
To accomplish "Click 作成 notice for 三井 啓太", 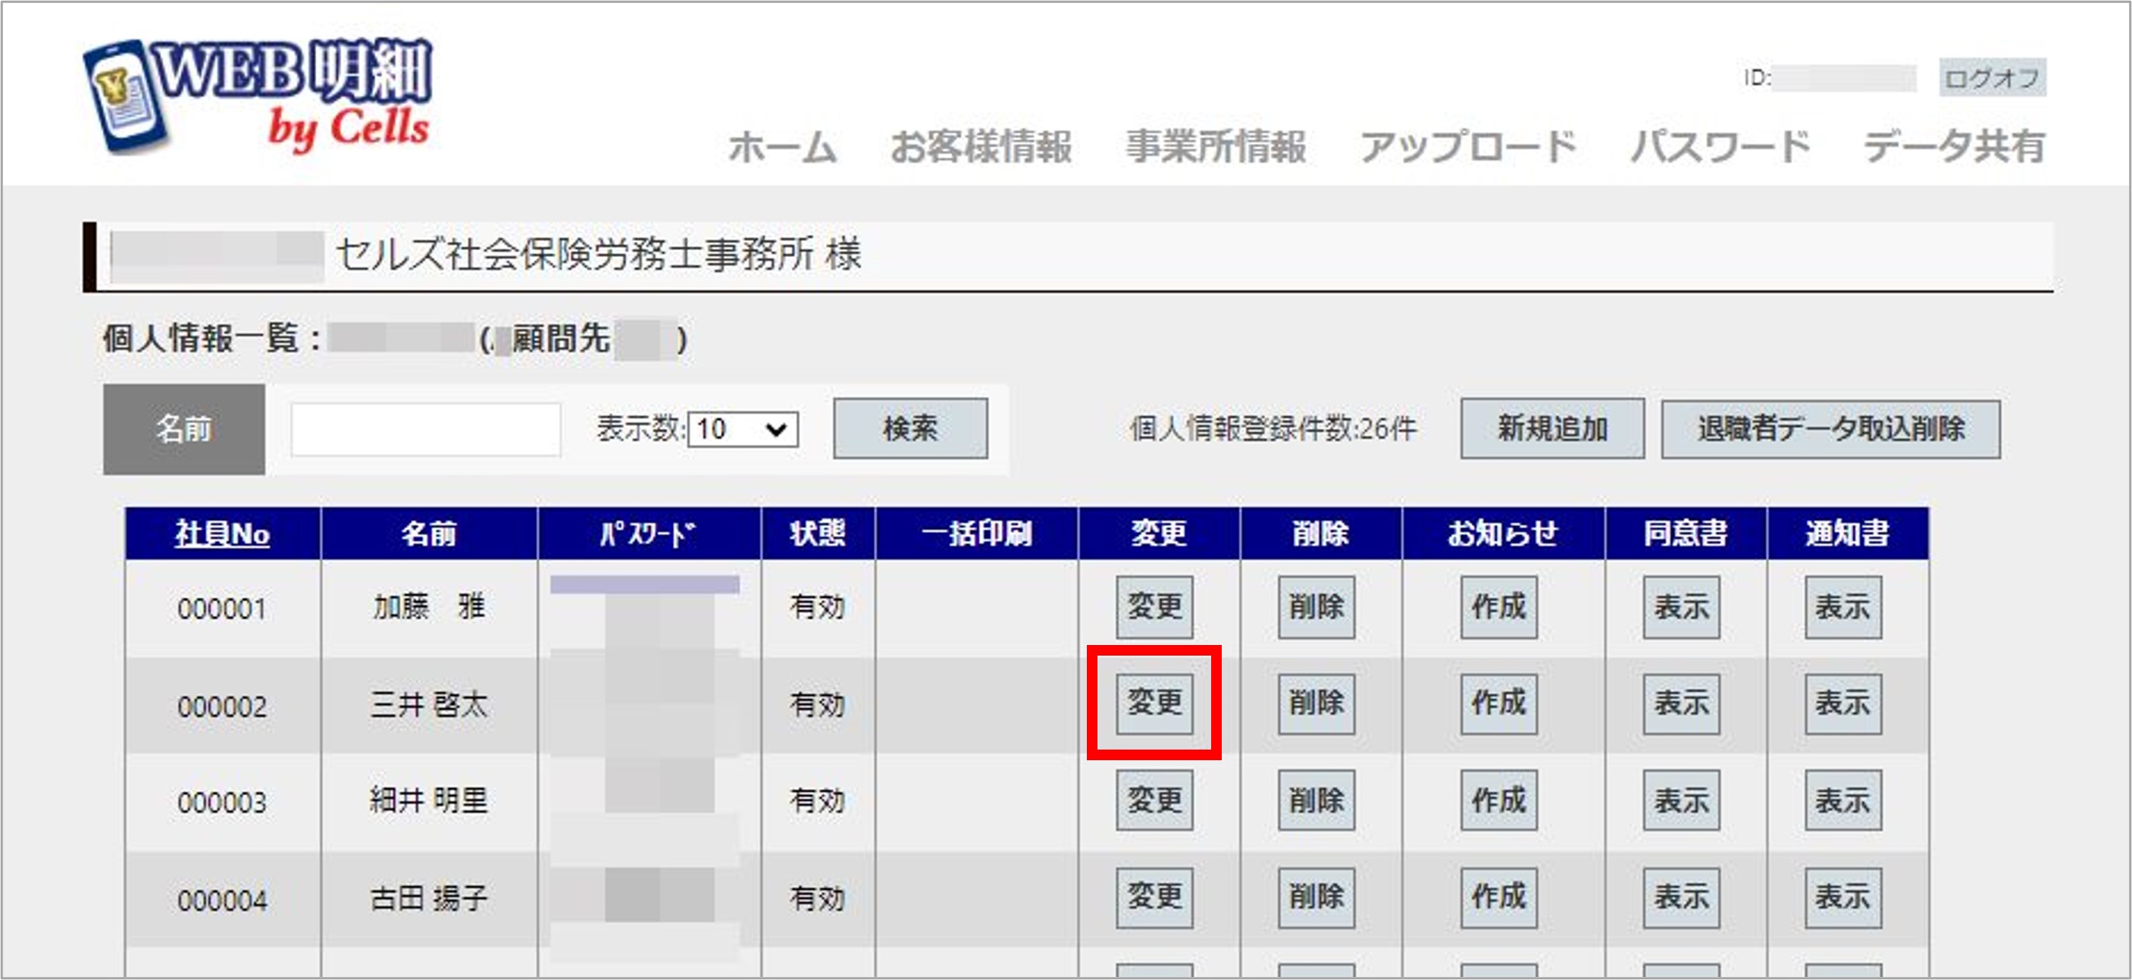I will point(1499,703).
